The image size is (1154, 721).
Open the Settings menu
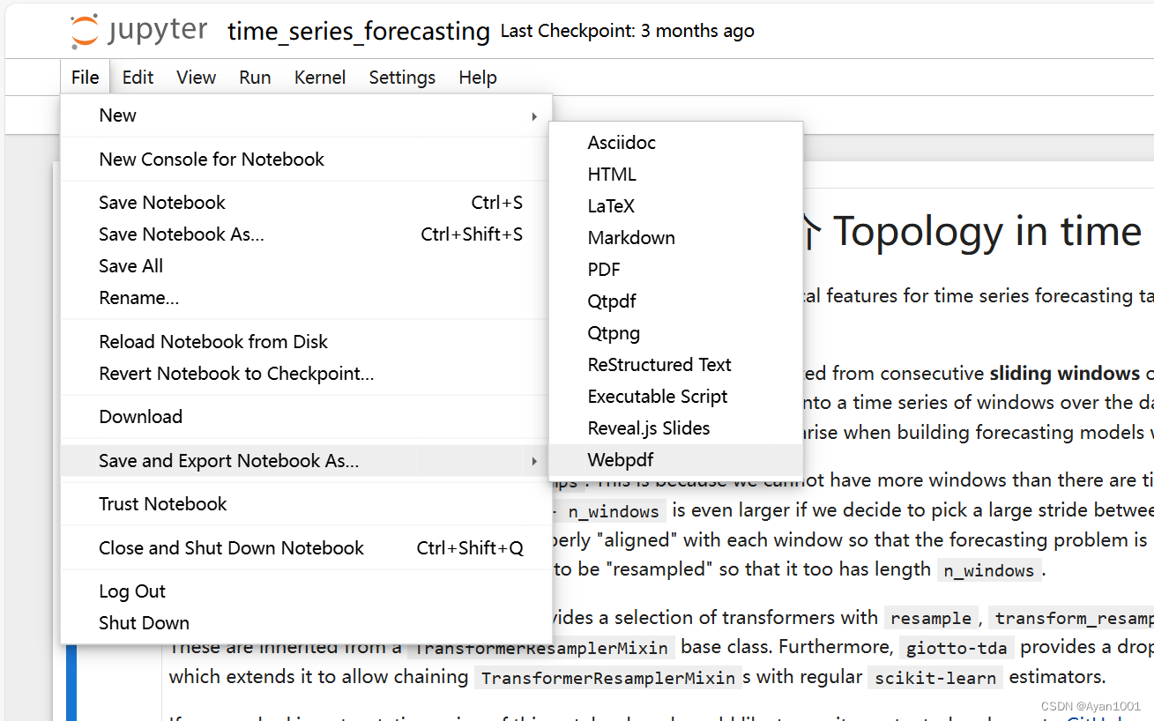point(402,78)
